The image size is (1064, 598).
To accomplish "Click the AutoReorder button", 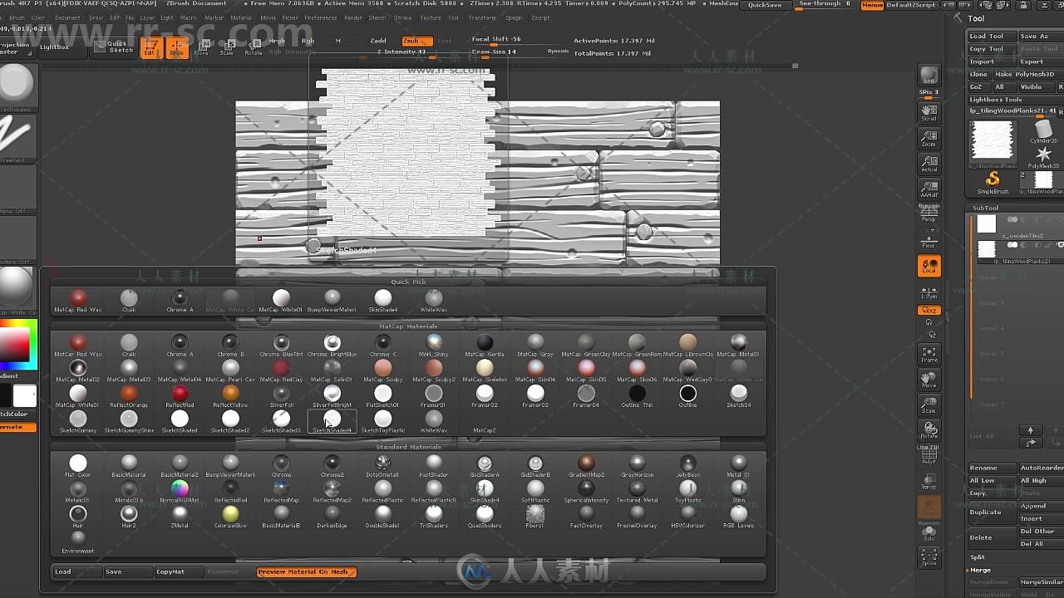I will coord(1041,468).
